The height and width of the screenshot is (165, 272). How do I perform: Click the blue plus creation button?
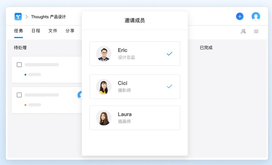[x=240, y=16]
